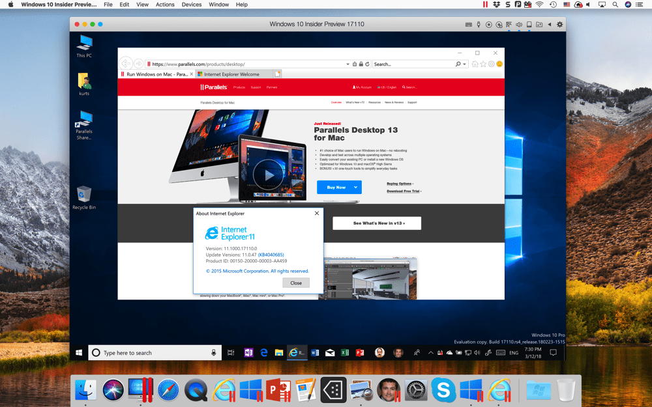The image size is (652, 407).
Task: Expand the Buy Now dropdown arrow
Action: 356,188
